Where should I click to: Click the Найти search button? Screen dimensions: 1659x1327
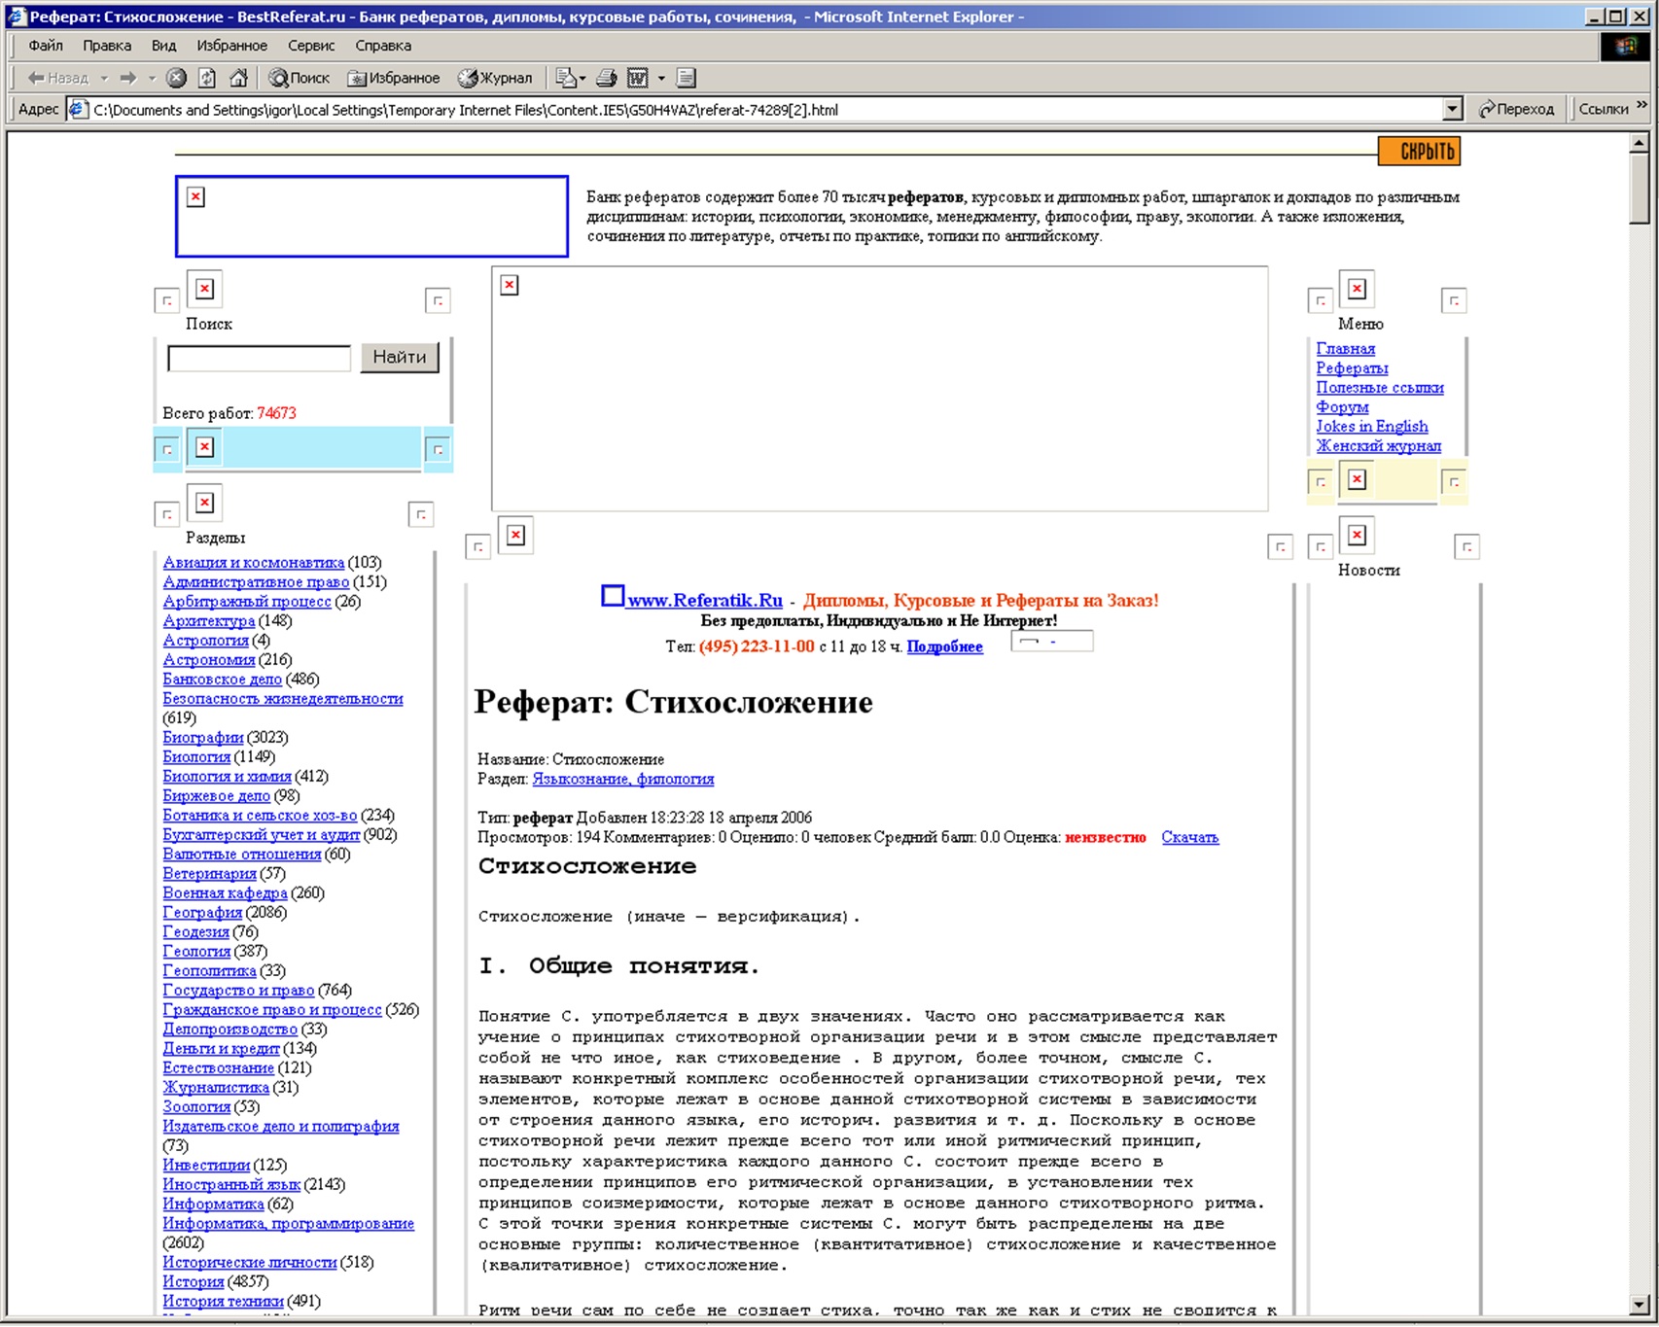(x=400, y=357)
